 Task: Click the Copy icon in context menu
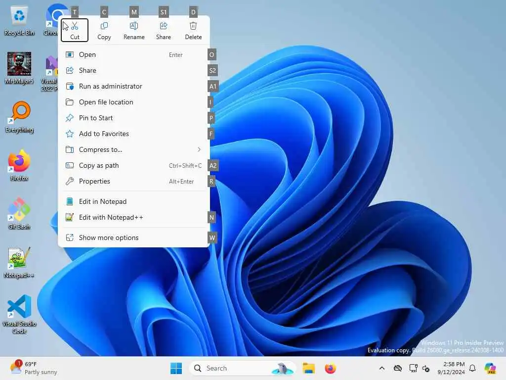point(104,26)
